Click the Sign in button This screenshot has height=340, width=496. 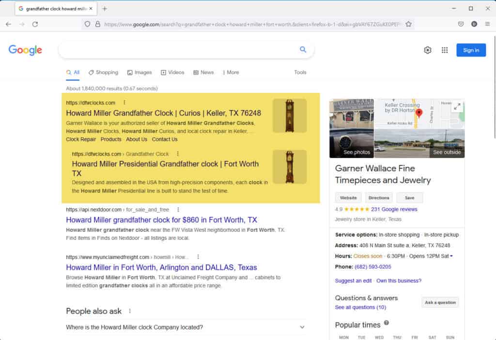click(471, 50)
